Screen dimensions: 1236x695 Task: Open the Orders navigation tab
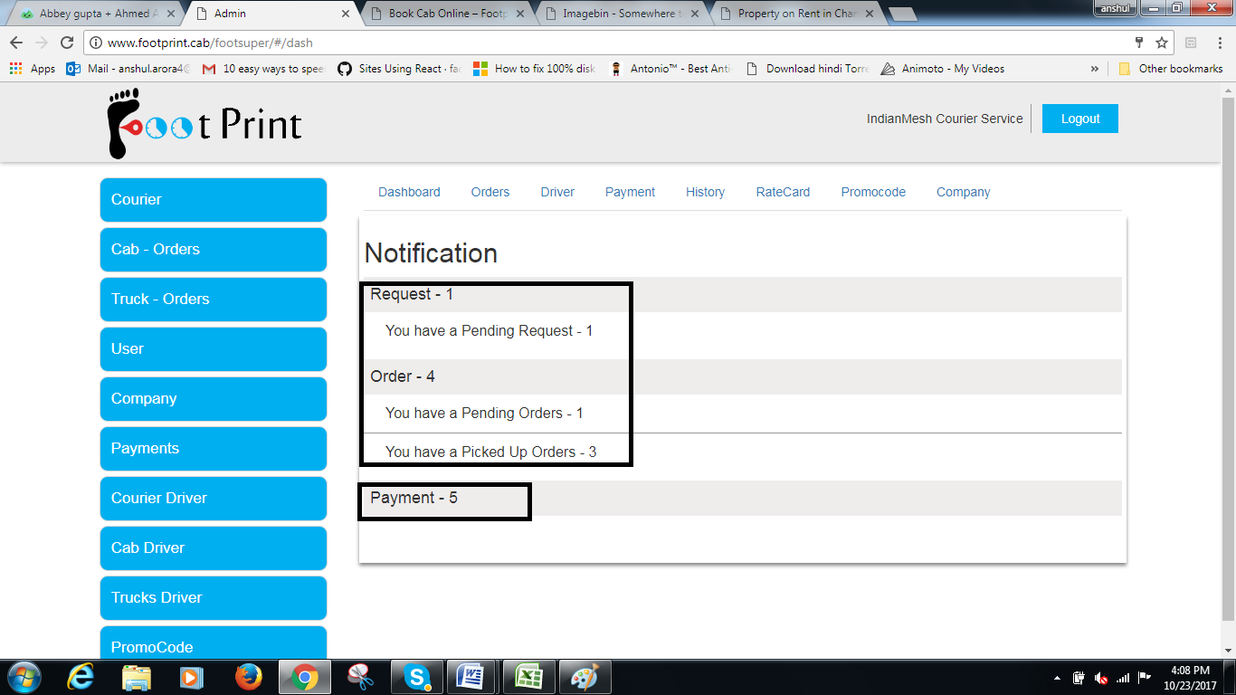490,192
